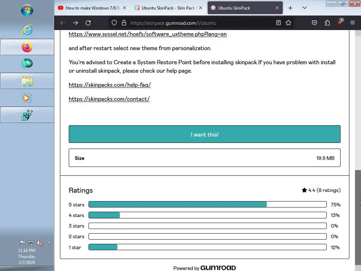361x271 pixels.
Task: Launch Windows Media Player taskbar icon
Action: coord(27,98)
